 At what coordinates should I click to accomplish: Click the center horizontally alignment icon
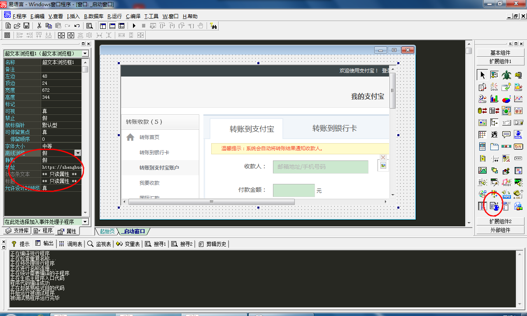(x=61, y=35)
